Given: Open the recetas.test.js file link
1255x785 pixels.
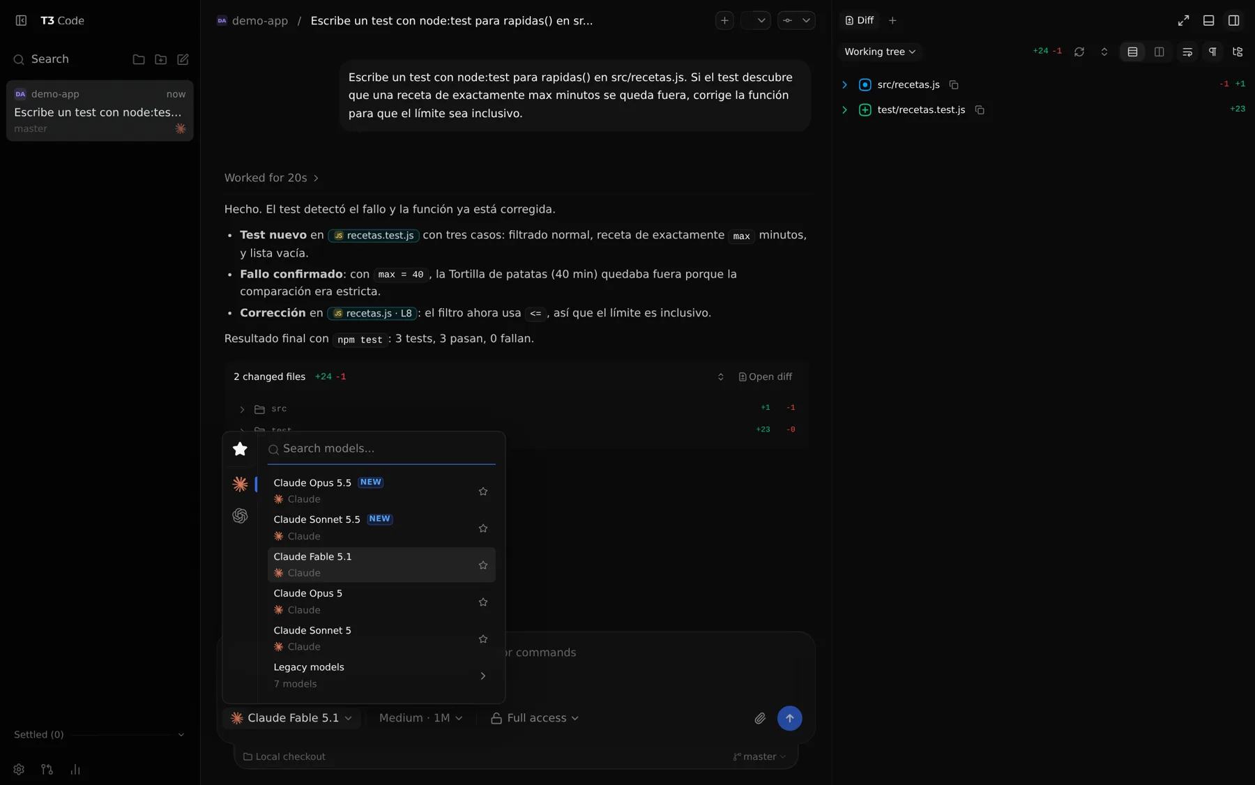Looking at the screenshot, I should [374, 236].
